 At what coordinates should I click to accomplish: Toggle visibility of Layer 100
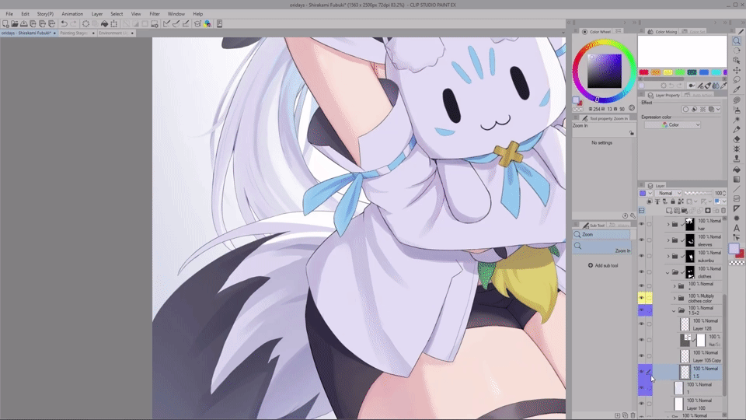pyautogui.click(x=641, y=404)
